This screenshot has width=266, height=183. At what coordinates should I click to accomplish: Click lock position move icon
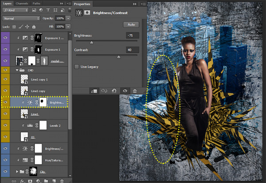27,27
